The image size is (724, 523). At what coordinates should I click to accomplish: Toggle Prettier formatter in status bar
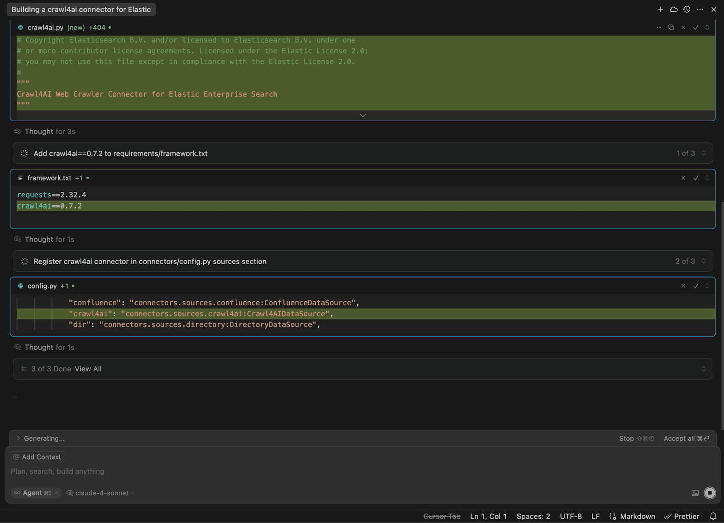coord(681,516)
